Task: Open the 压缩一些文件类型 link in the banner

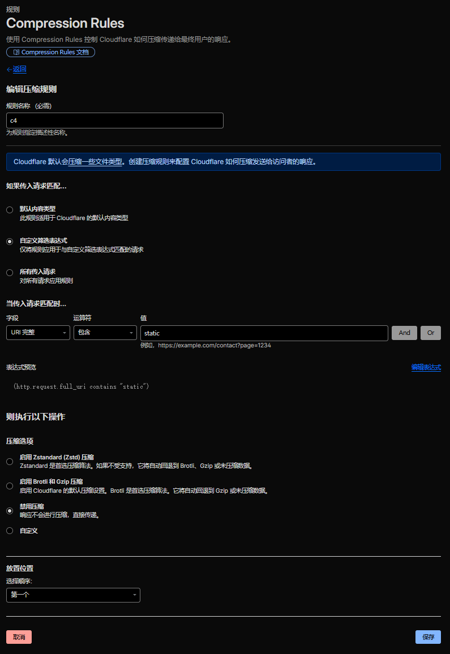Action: [x=95, y=162]
